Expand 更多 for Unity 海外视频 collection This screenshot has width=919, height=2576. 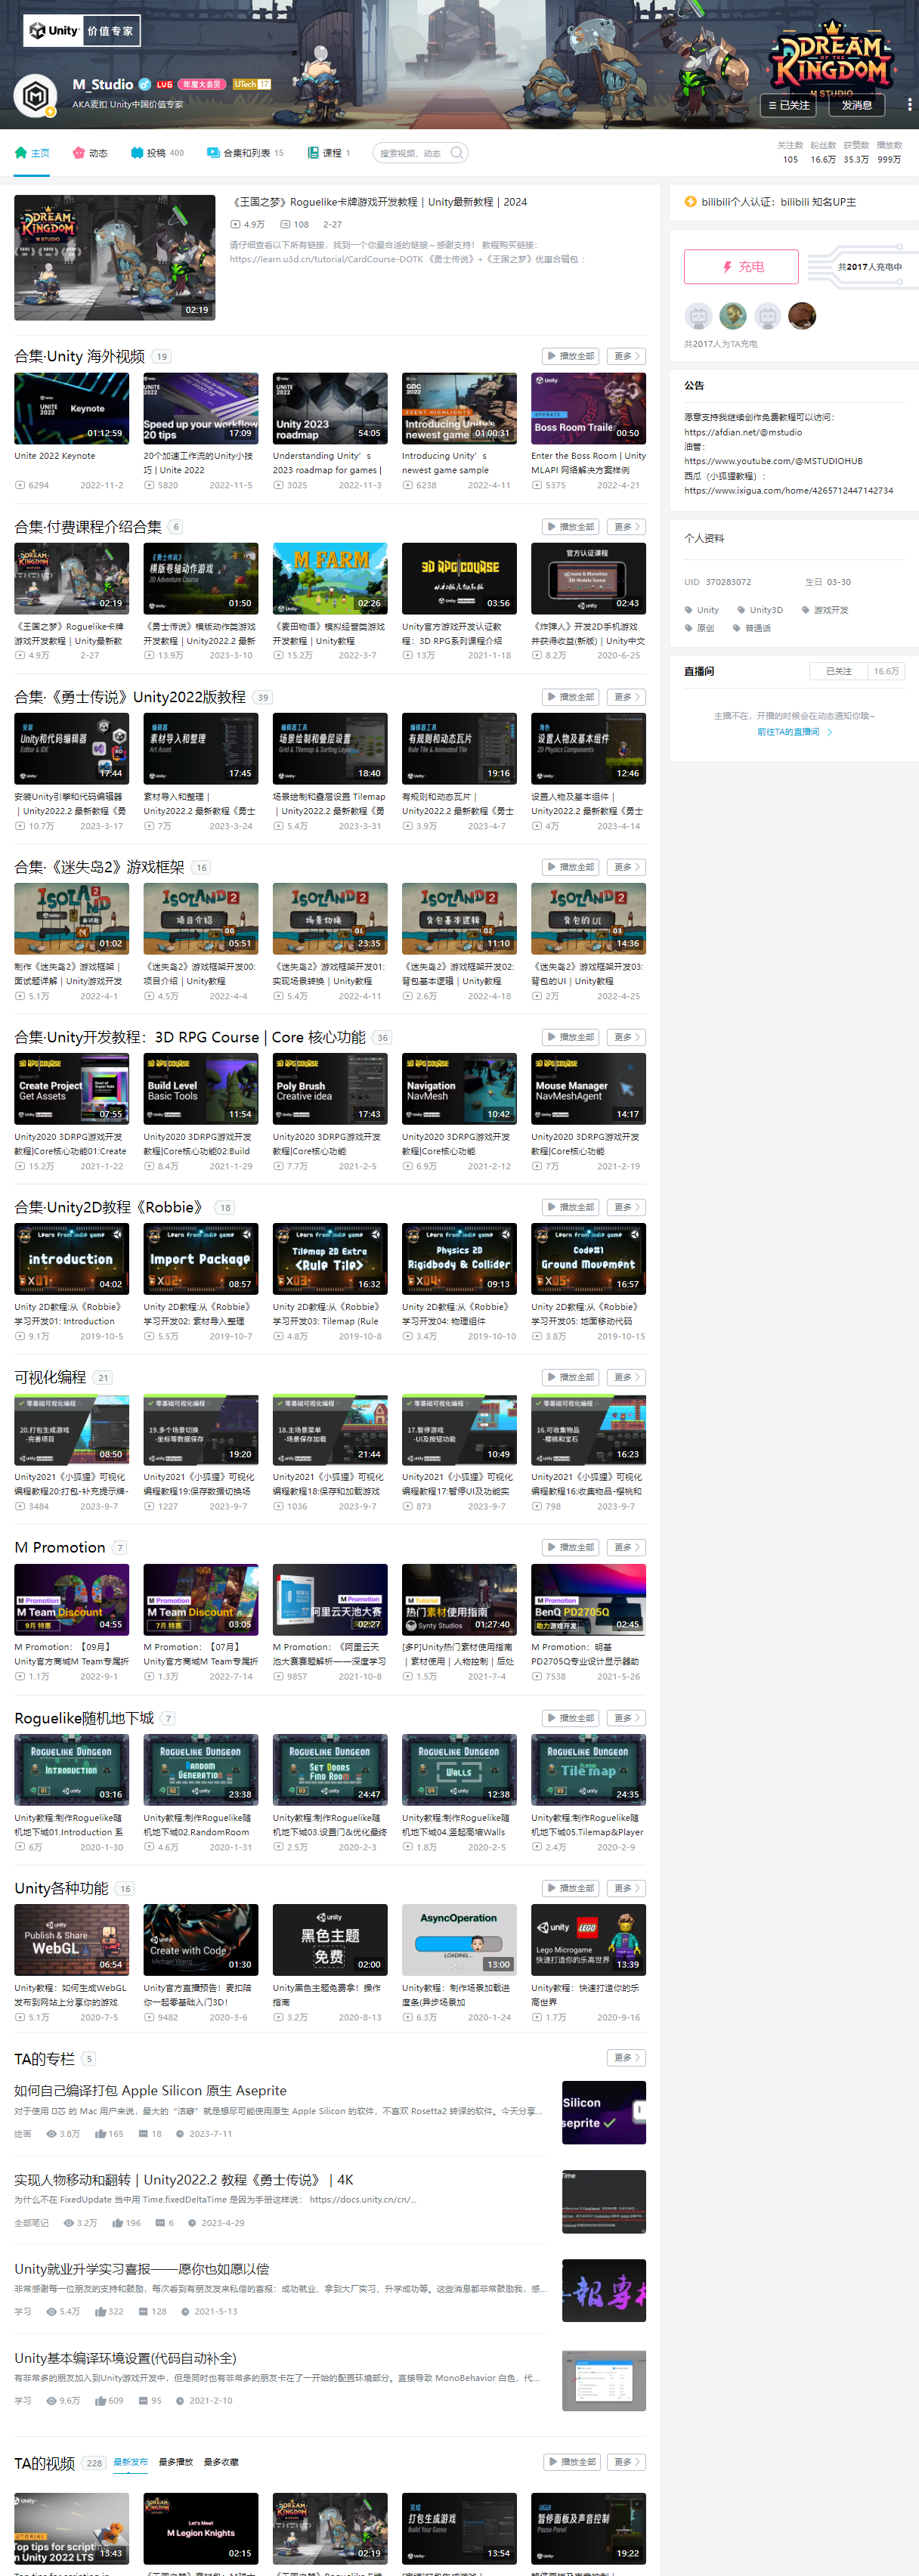click(x=626, y=356)
